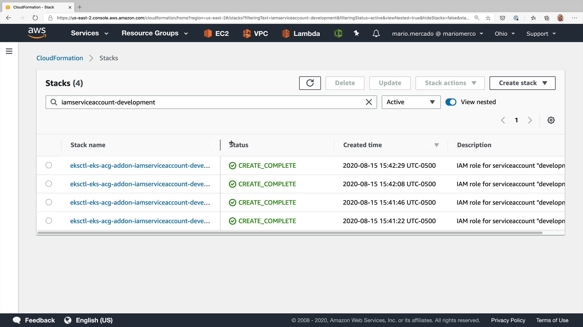Toggle the View nested switch
Image resolution: width=583 pixels, height=327 pixels.
pos(451,102)
